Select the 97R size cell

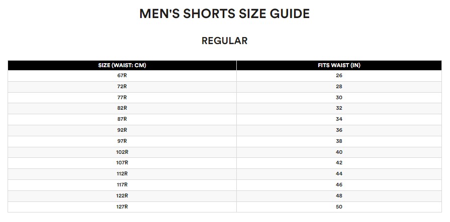(x=122, y=141)
